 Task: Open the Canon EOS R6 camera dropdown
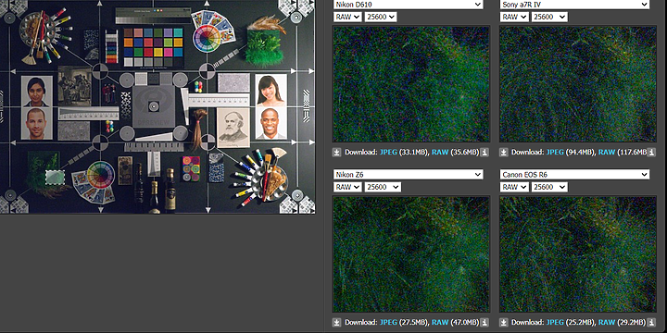point(574,174)
